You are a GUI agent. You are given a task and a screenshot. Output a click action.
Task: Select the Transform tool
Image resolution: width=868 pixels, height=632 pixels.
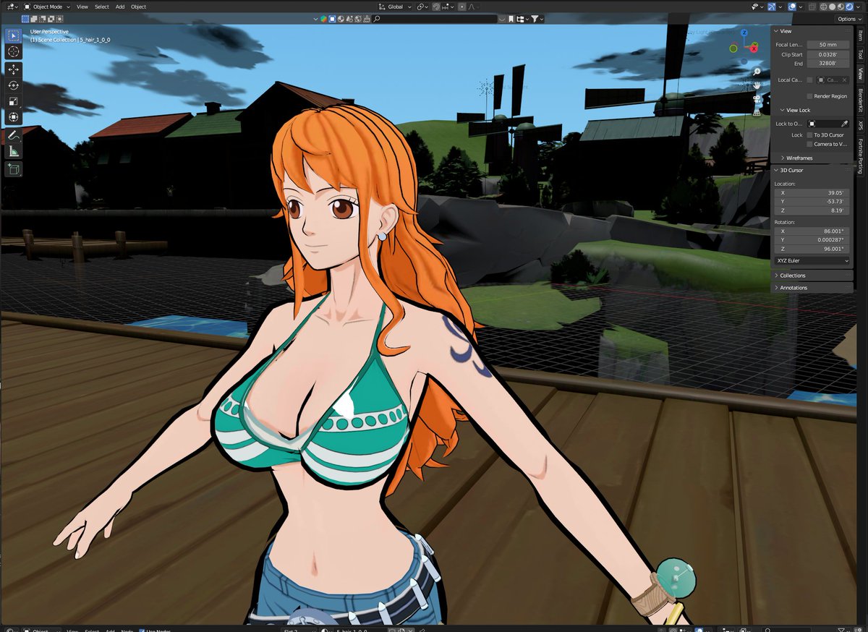(x=14, y=117)
